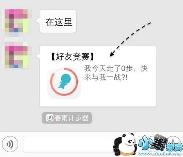Tap the blank lower area of shared card

tap(118, 94)
